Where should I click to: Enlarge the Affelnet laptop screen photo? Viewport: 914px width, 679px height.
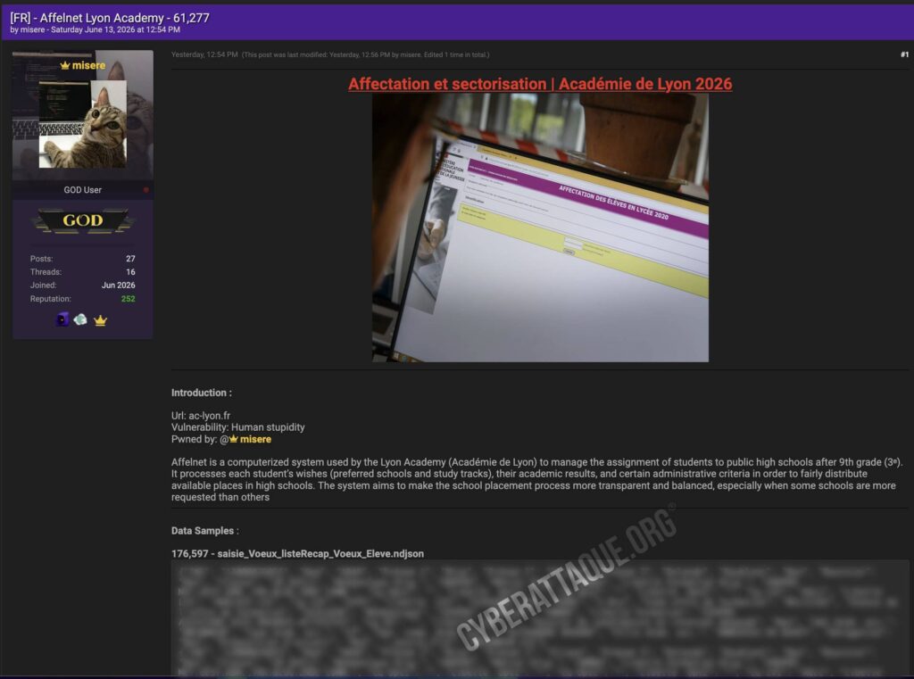pyautogui.click(x=540, y=228)
